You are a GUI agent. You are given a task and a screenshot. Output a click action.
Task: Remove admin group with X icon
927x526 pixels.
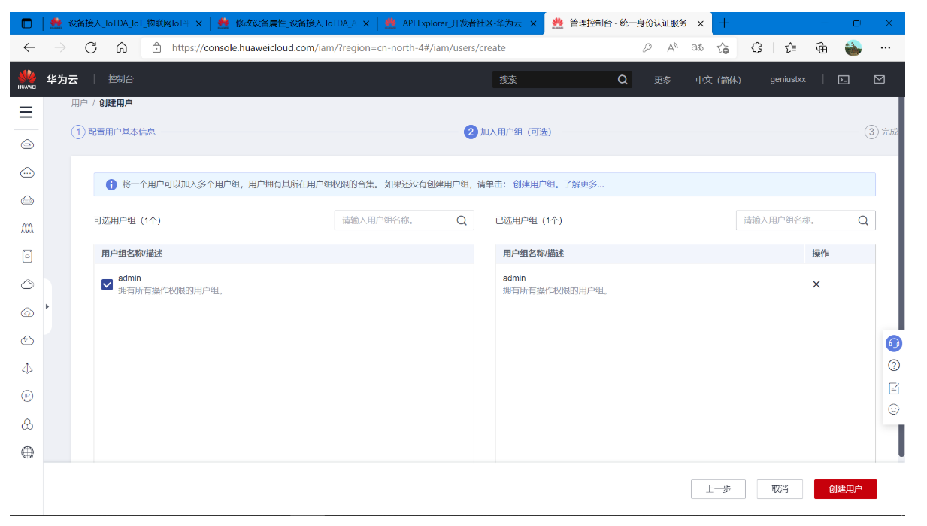point(816,284)
